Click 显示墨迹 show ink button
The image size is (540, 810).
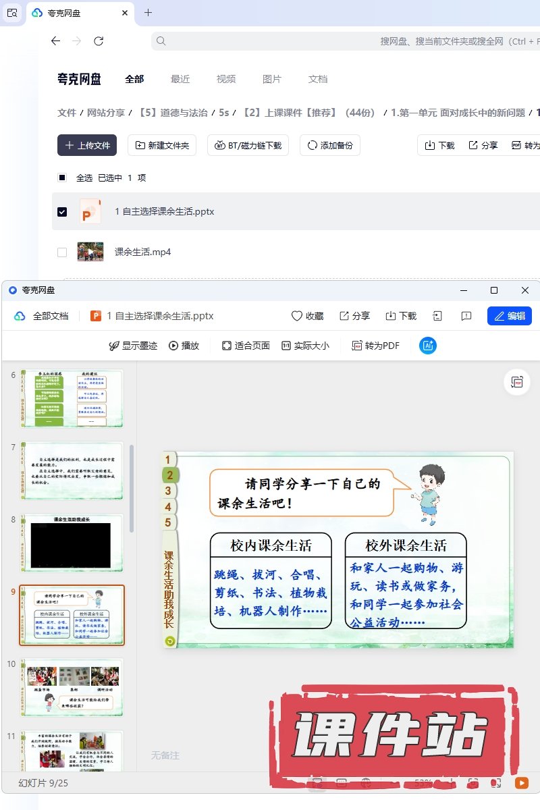(x=133, y=346)
